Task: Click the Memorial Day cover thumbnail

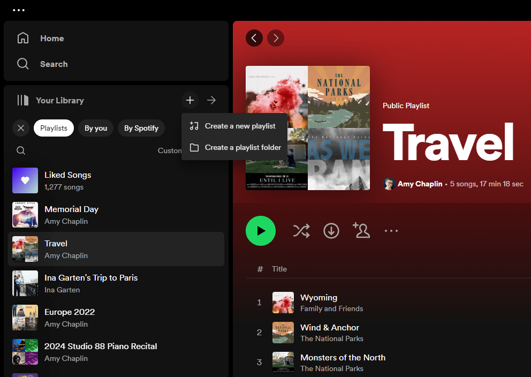Action: (25, 215)
